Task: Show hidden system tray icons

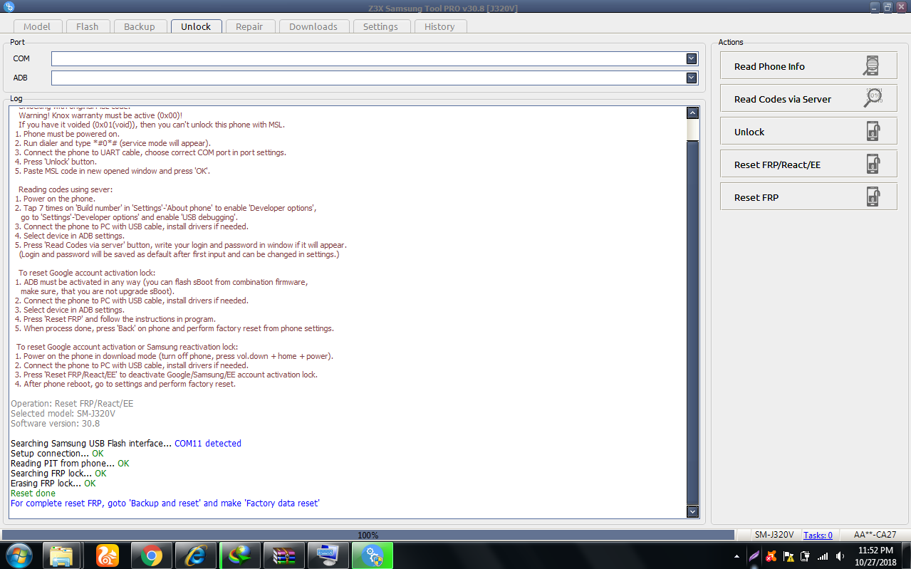Action: point(736,556)
